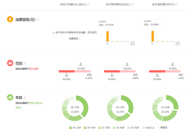The height and width of the screenshot is (135, 192).
Task: Click help icon next to 支付老买家 header
Action: click(176, 5)
